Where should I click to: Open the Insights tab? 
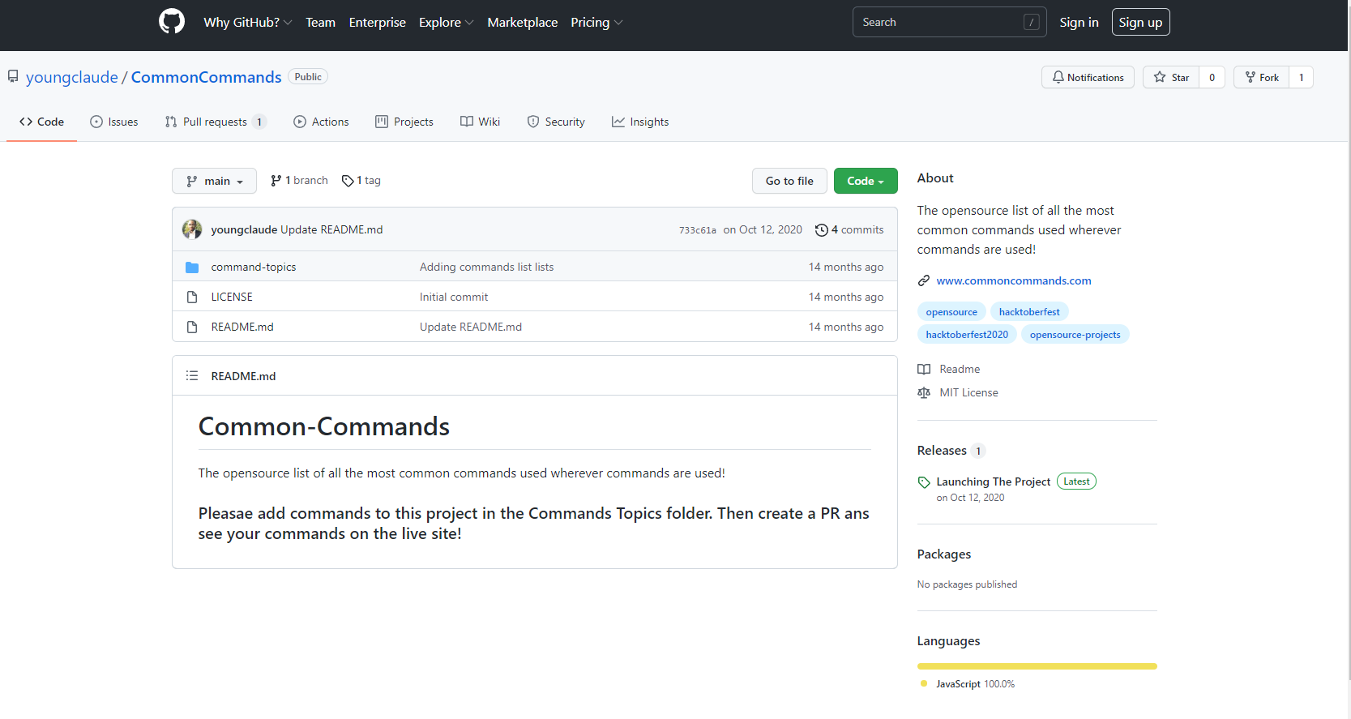640,122
